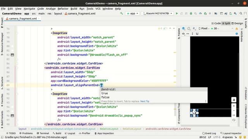Viewport: 248px width, 139px height.
Task: Collapse the ImageView tag at line 77
Action: pos(17,33)
